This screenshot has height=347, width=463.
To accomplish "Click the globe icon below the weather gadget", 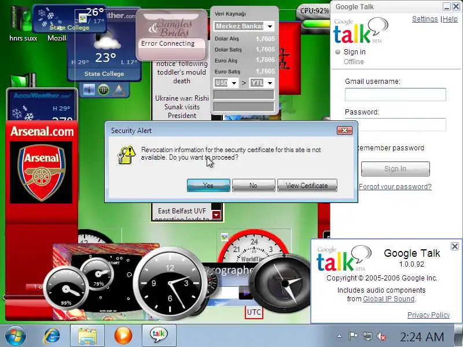I will tap(104, 89).
